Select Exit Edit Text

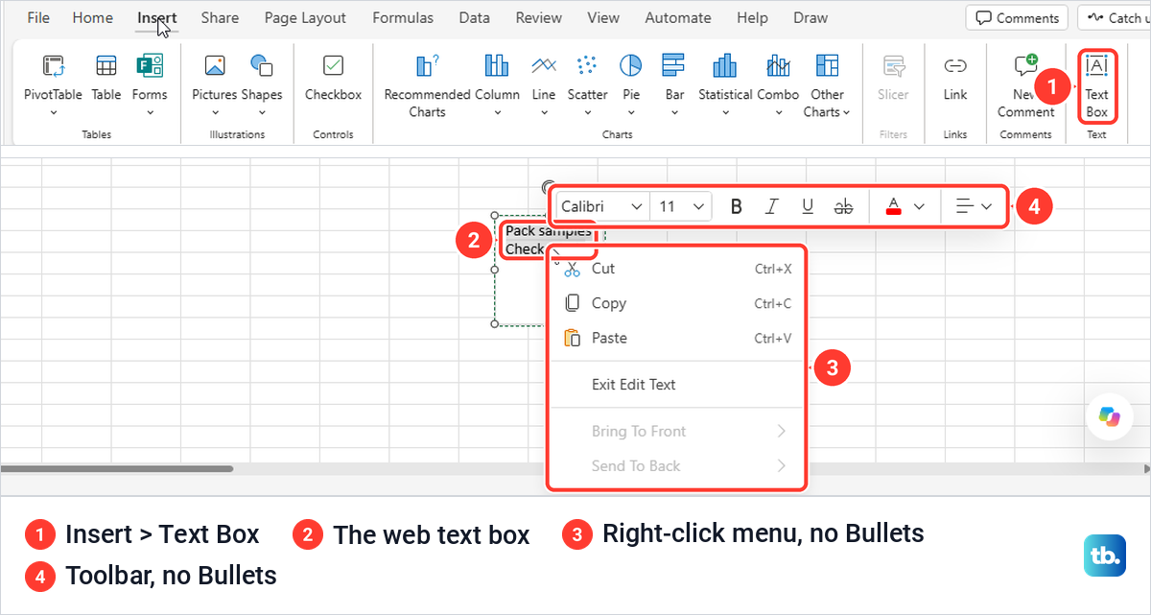(x=677, y=385)
